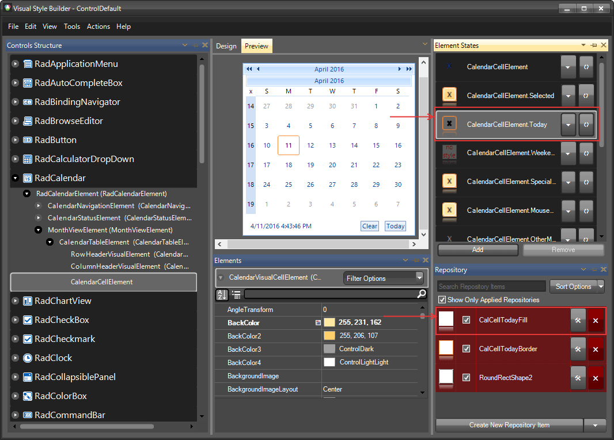Select the alphabetical sort icon in Elements panel

pos(222,295)
